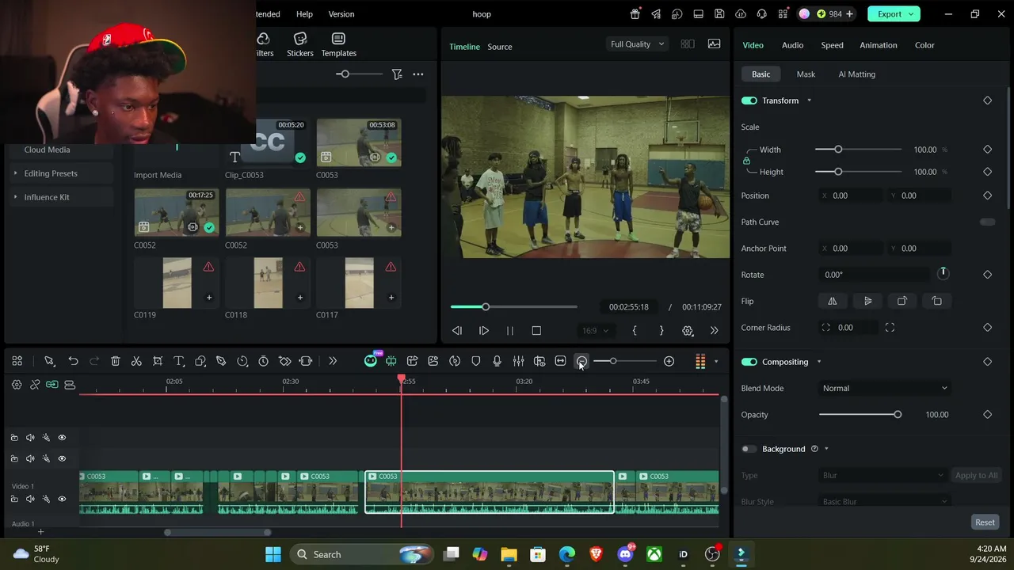The image size is (1014, 570).
Task: Toggle the Compositing switch
Action: click(x=749, y=362)
